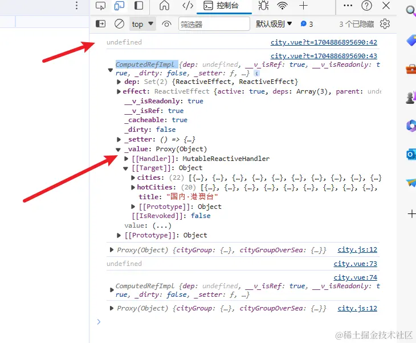Open the DevTools help question icon
This screenshot has height=343, width=416.
pos(366,6)
